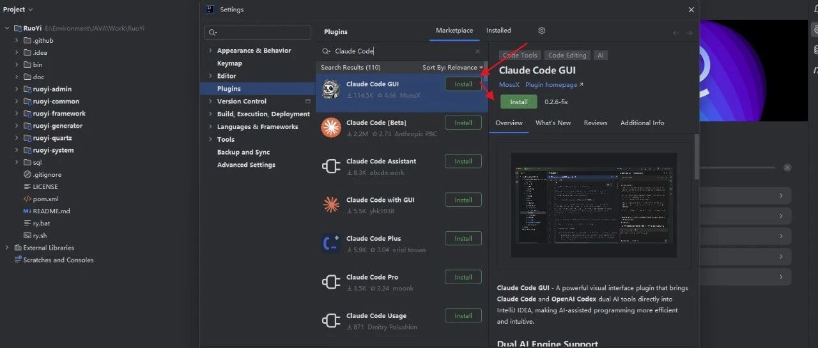Open the Sort By: Relevance dropdown

click(452, 67)
